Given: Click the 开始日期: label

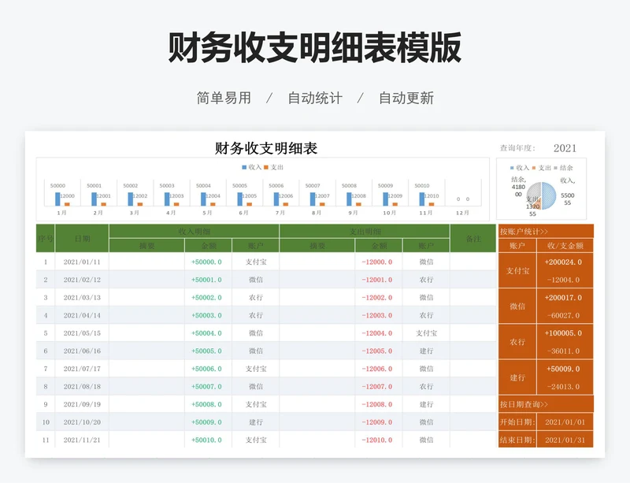Looking at the screenshot, I should tap(517, 422).
